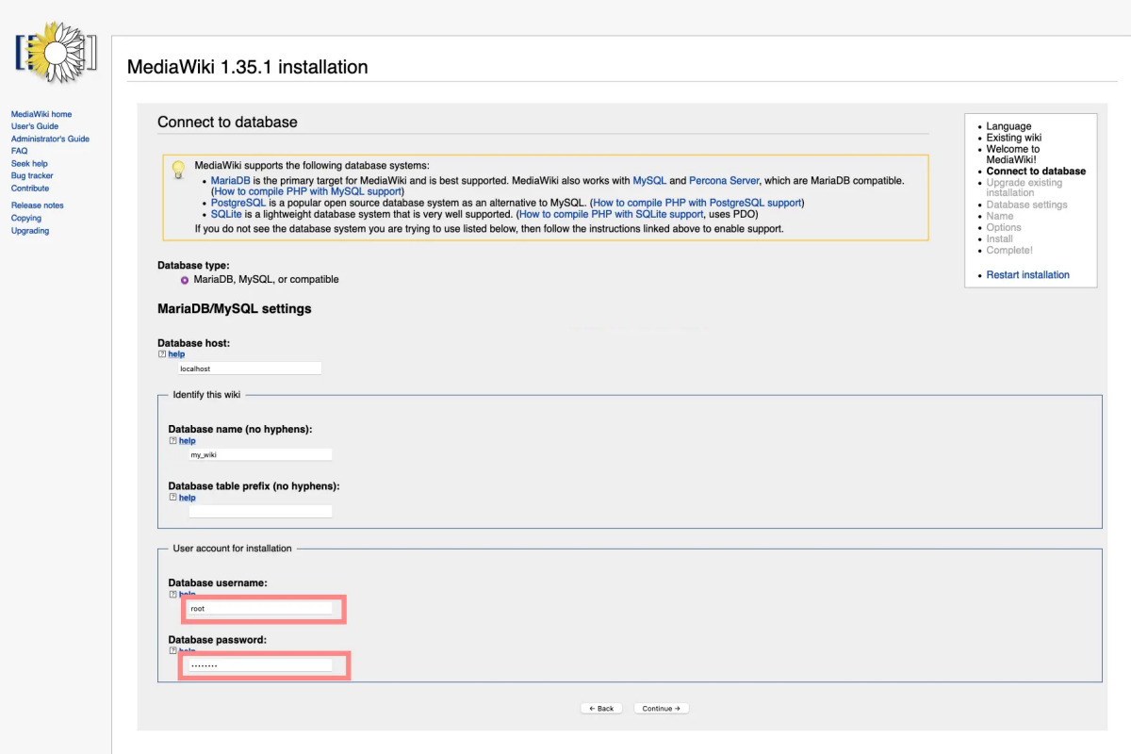Open Administrator's Guide sidebar link
Viewport: 1131px width, 754px height.
tap(50, 139)
